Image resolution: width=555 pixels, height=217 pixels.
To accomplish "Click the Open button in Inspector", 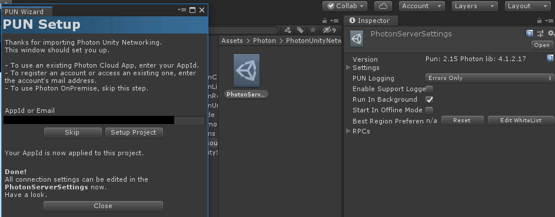I will (x=542, y=45).
